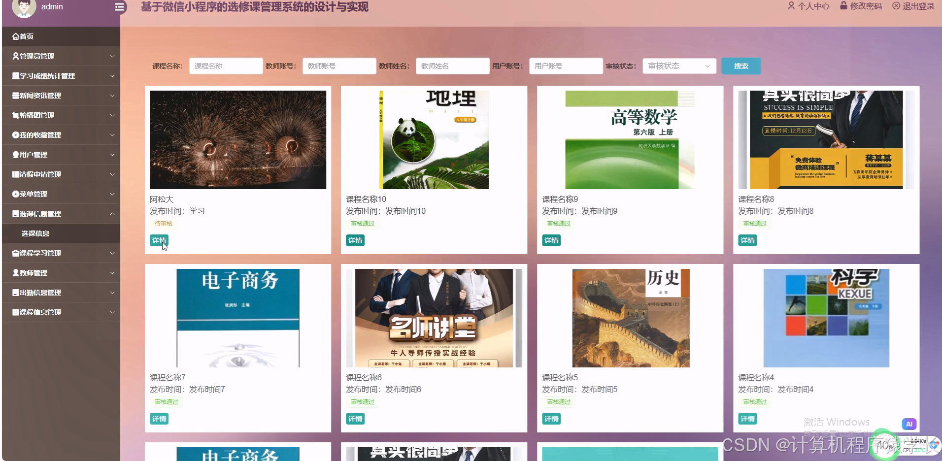Toggle the 审核通过 tag on 课程名称10
This screenshot has width=942, height=461.
[362, 223]
